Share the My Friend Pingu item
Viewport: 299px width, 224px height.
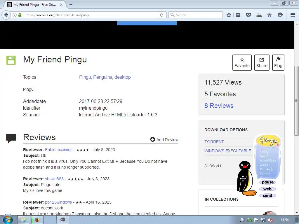[262, 62]
